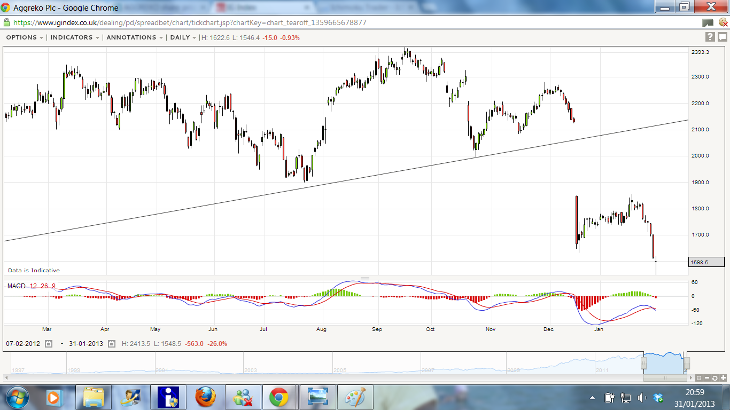Click the grey flag icon beside the cookie icon
Screen dimensions: 730x410
(x=708, y=23)
